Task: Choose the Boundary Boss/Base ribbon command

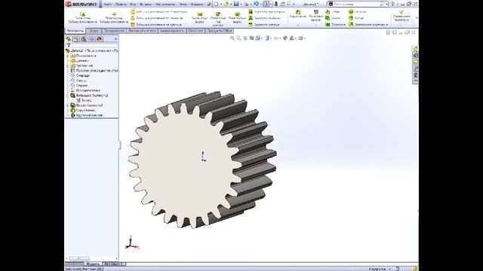Action: pos(156,24)
